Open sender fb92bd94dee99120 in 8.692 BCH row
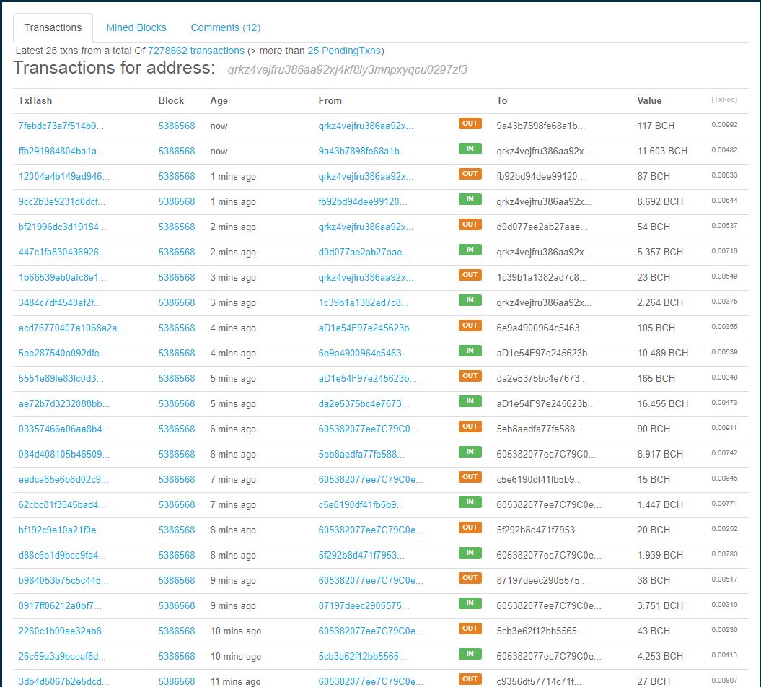Image resolution: width=761 pixels, height=687 pixels. point(363,201)
